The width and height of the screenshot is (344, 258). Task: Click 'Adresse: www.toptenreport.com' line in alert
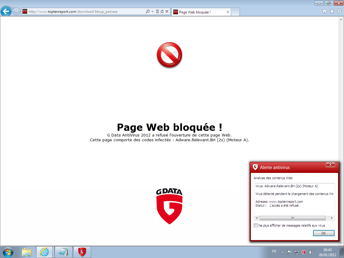[279, 202]
